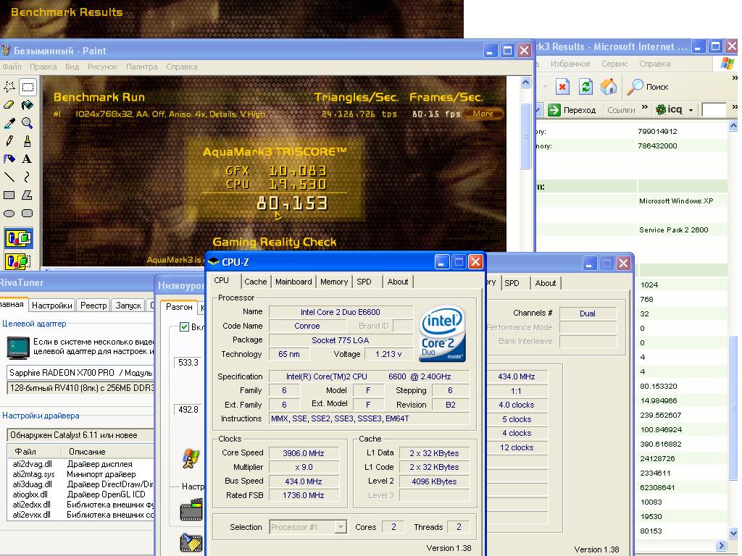Click the Home button in Internet Explorer
This screenshot has width=742, height=556.
609,87
